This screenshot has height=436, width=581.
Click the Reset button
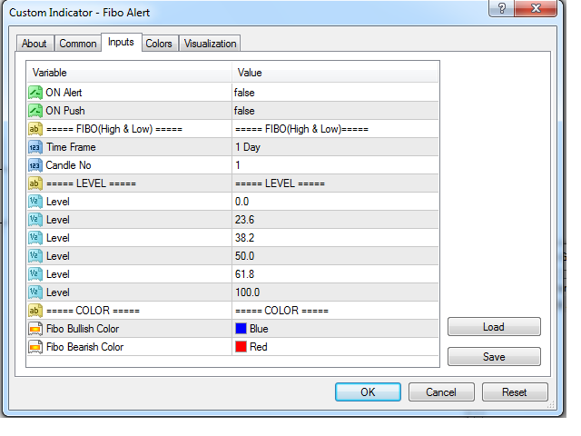point(515,392)
